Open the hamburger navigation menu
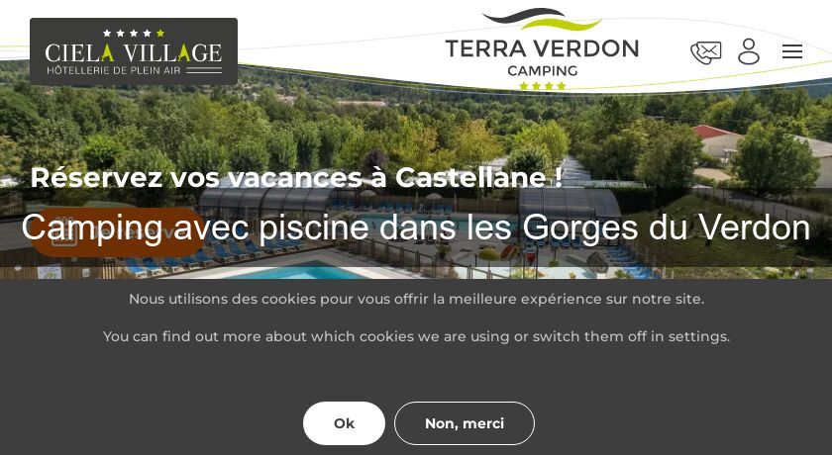 tap(791, 51)
